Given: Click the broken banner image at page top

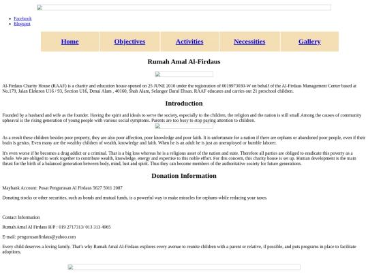Looking at the screenshot, I should coord(184,7).
